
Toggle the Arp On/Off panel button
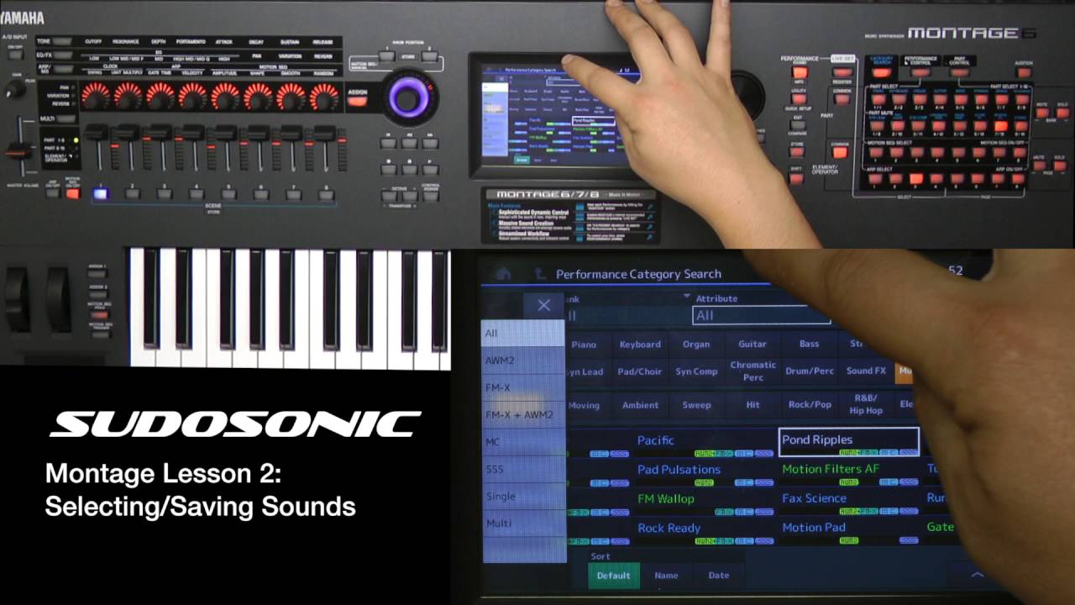[52, 192]
